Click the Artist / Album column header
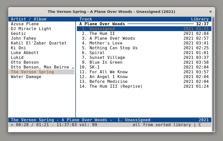 28,19
